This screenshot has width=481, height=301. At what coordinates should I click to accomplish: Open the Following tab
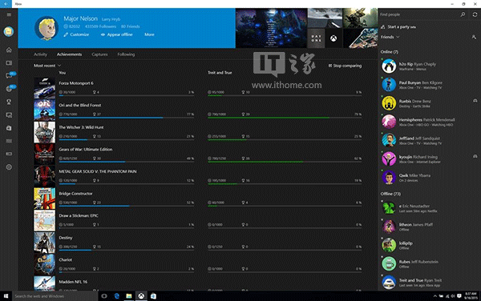point(126,54)
